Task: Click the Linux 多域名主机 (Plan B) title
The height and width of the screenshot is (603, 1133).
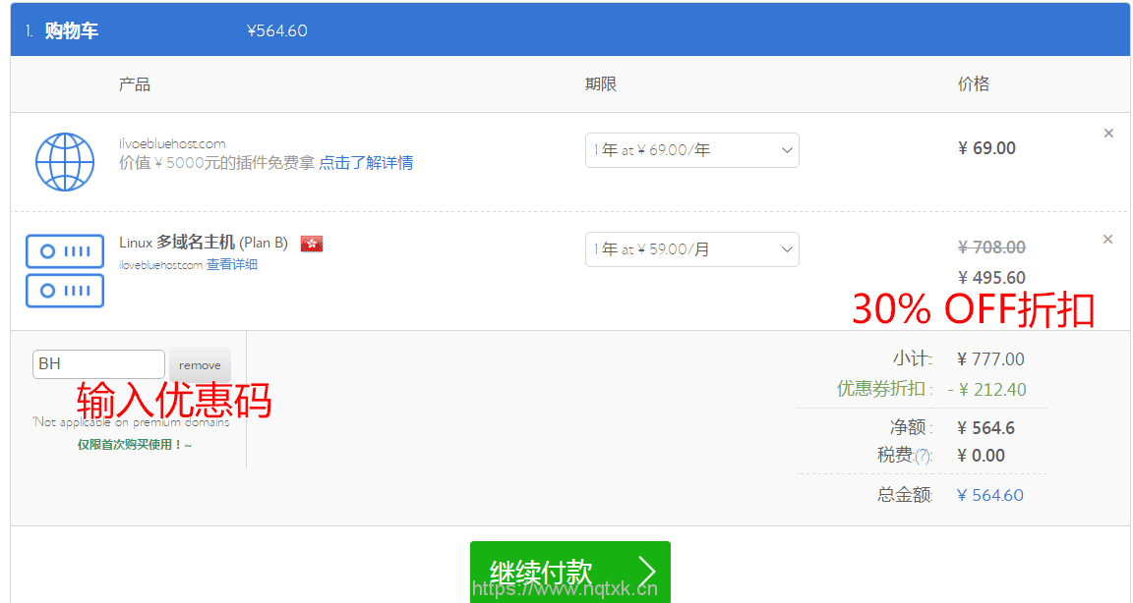Action: pos(203,243)
